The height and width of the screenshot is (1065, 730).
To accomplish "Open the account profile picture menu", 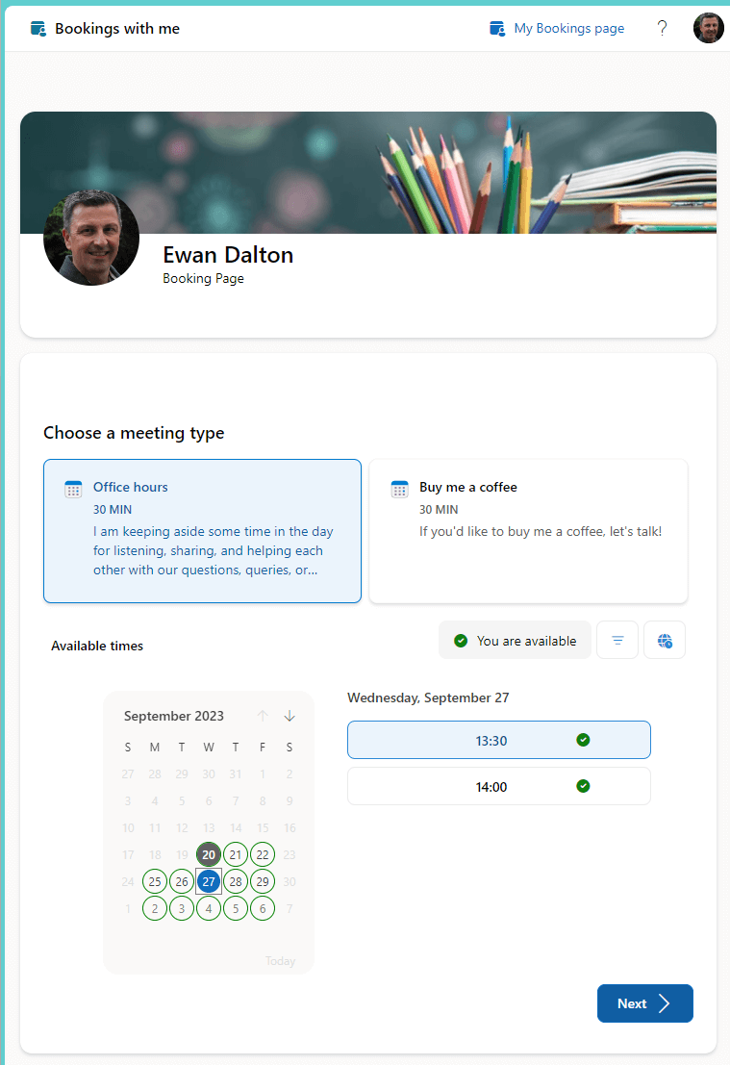I will click(708, 28).
